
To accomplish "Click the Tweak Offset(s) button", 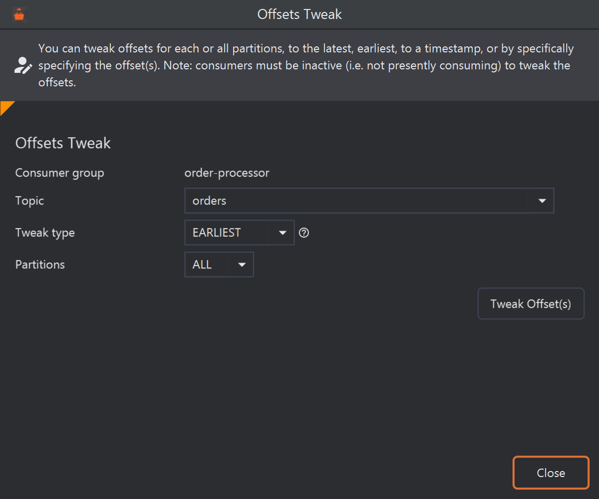I will pos(531,304).
